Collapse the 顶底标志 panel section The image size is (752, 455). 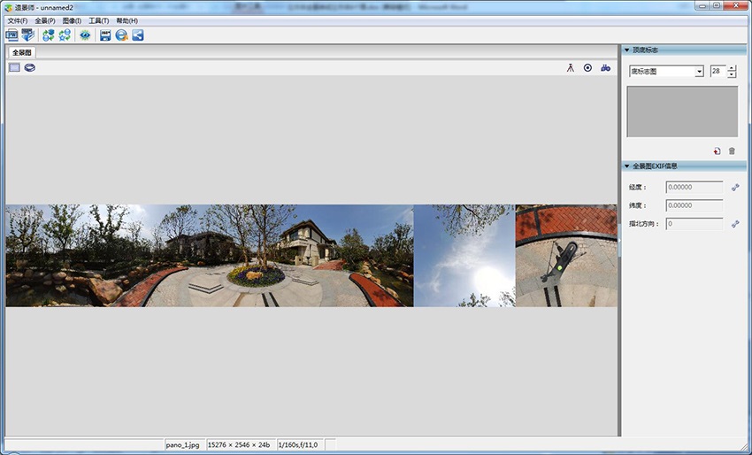coord(627,50)
